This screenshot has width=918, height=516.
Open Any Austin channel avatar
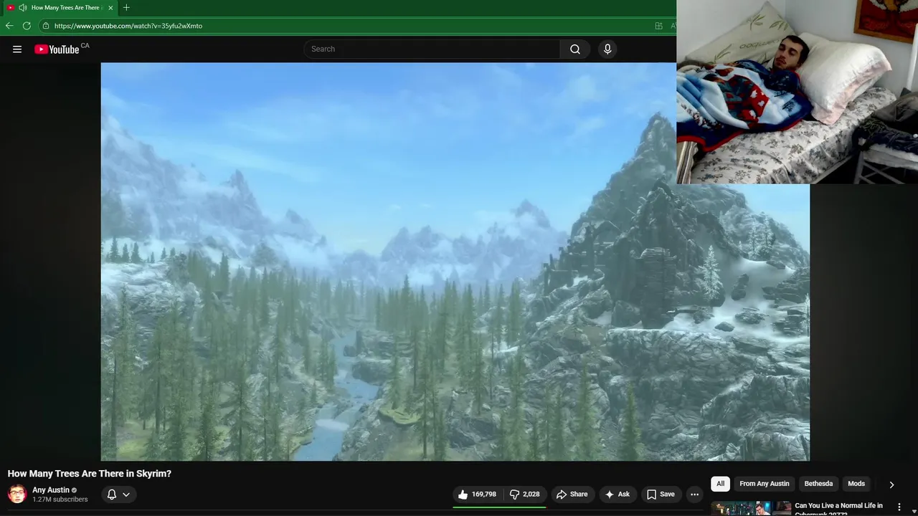pyautogui.click(x=17, y=494)
